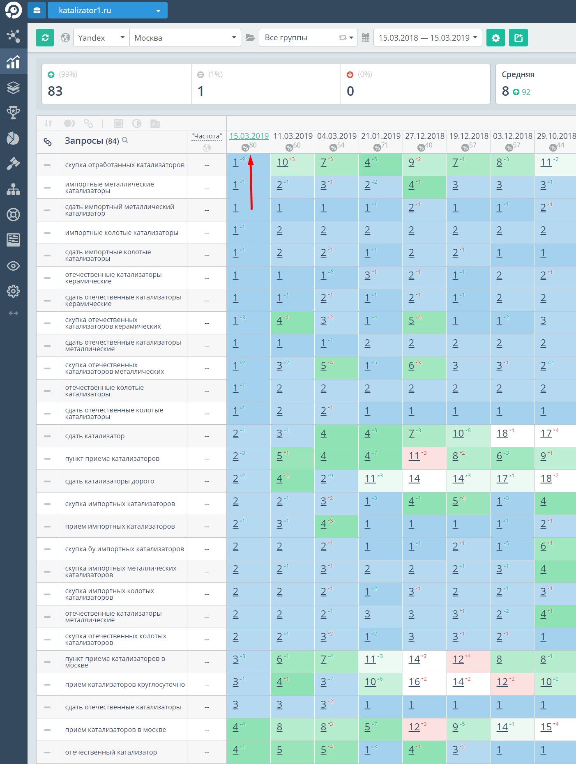Open the lifebuoy support sidebar icon
The height and width of the screenshot is (764, 576).
click(13, 214)
